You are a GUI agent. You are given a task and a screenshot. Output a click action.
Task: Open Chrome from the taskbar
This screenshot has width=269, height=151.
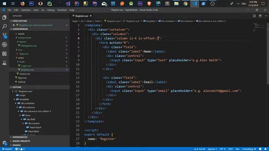pos(185,4)
